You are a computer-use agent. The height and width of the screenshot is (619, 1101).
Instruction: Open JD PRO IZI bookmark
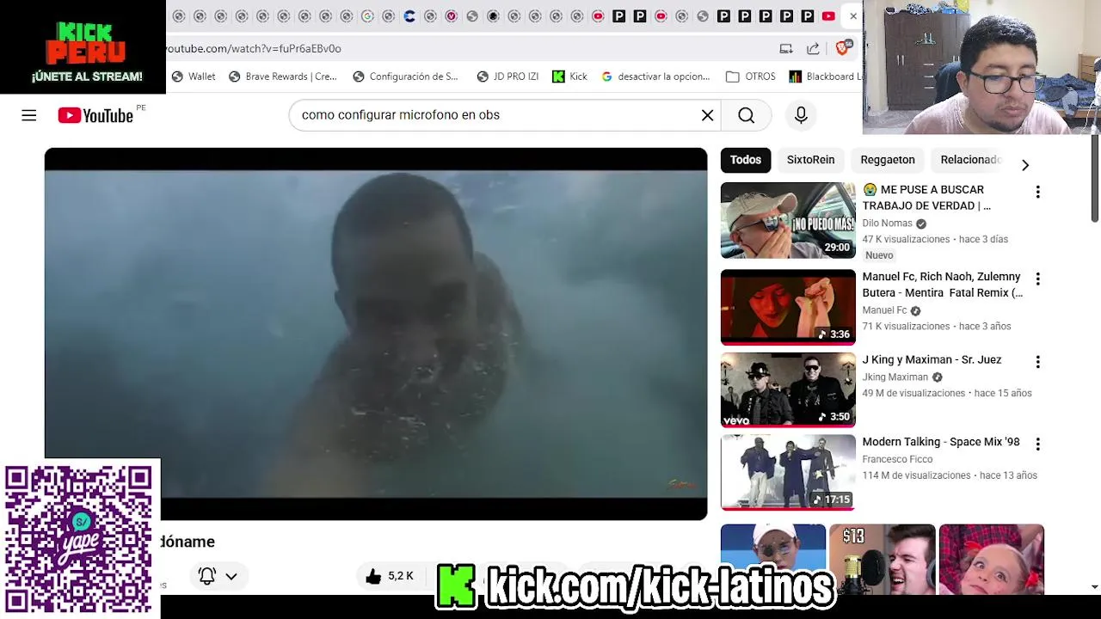point(507,77)
